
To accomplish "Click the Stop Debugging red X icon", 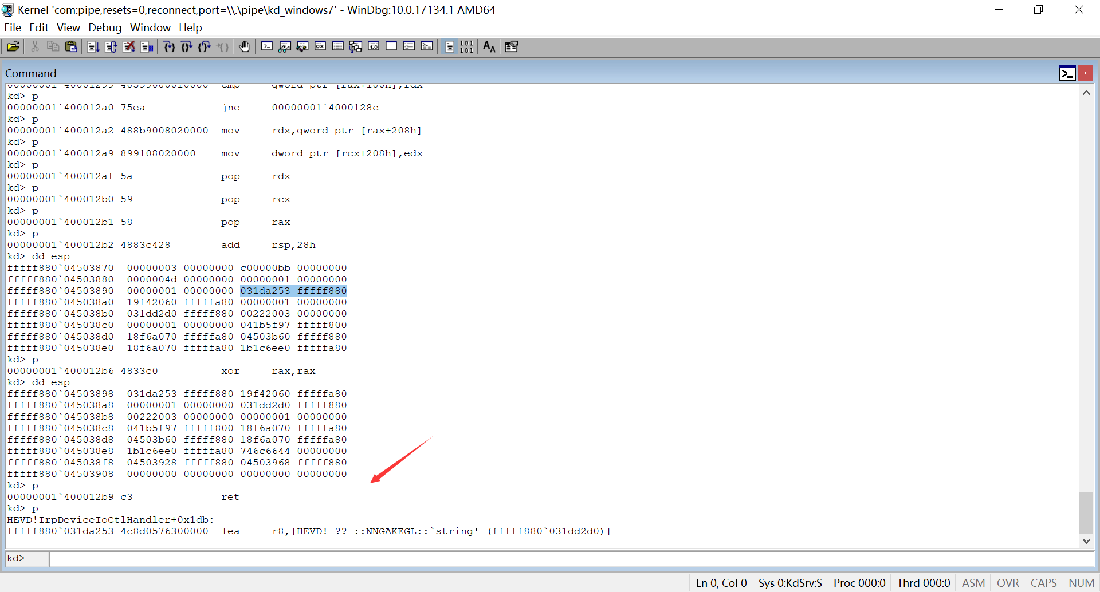I will pos(129,46).
